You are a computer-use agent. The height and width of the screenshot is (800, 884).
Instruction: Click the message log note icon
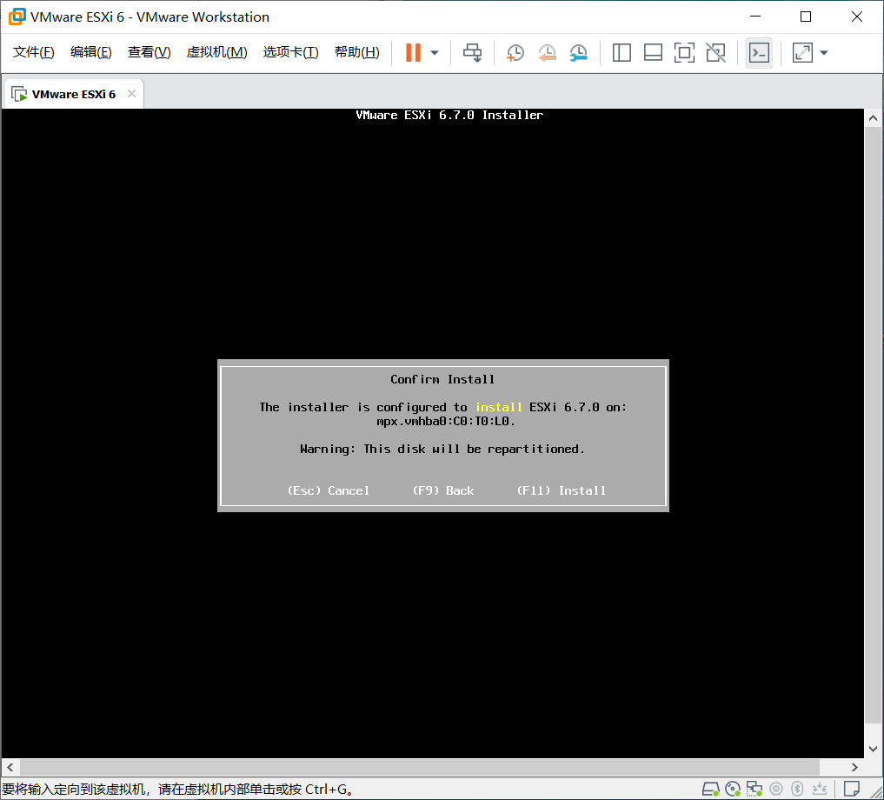click(x=851, y=789)
